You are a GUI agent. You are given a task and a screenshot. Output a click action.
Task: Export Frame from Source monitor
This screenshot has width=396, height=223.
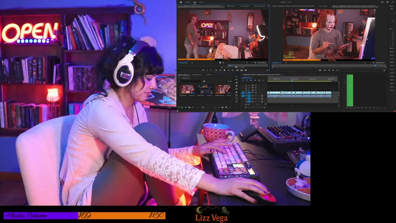(x=246, y=70)
